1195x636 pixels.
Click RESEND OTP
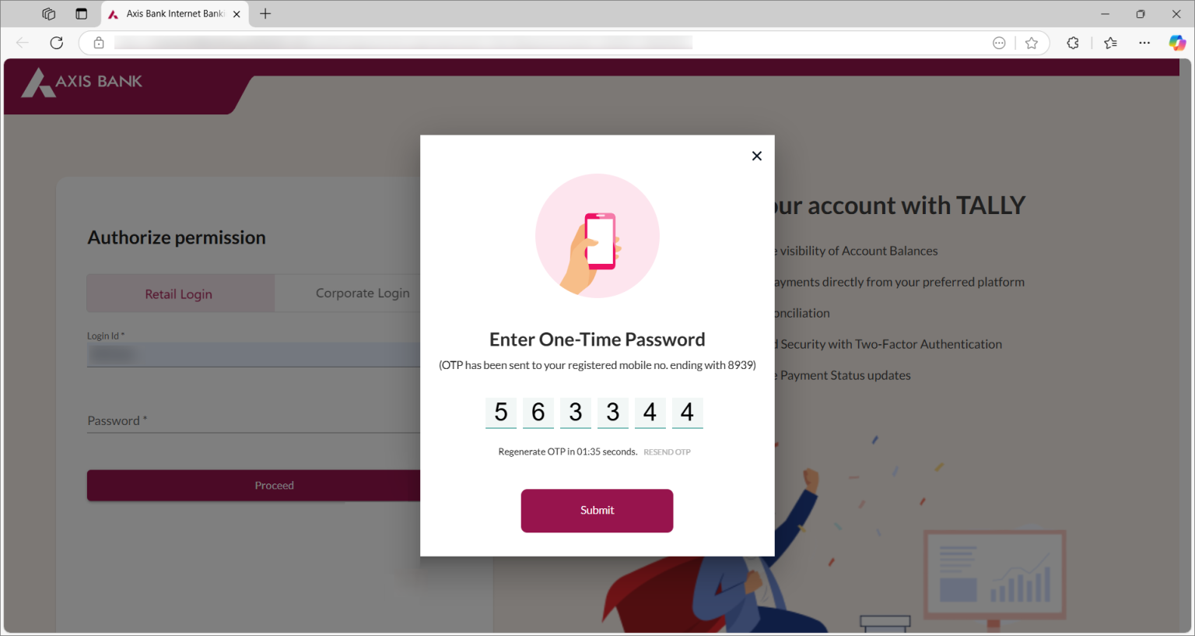click(x=666, y=452)
